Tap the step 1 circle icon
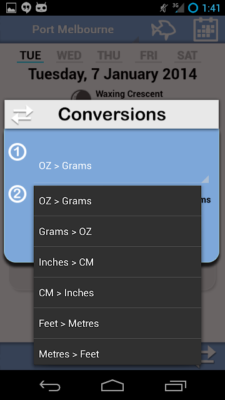 (17, 152)
